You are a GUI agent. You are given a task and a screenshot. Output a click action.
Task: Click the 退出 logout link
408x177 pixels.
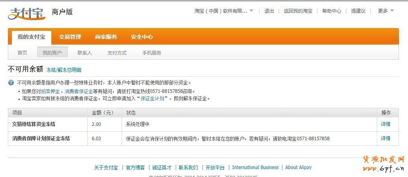(269, 11)
